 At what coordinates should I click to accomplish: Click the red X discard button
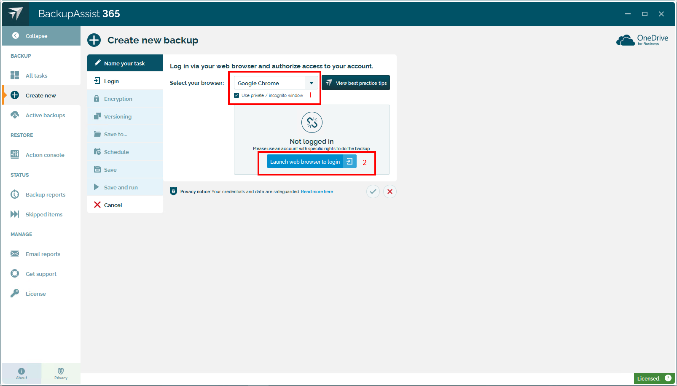tap(390, 192)
